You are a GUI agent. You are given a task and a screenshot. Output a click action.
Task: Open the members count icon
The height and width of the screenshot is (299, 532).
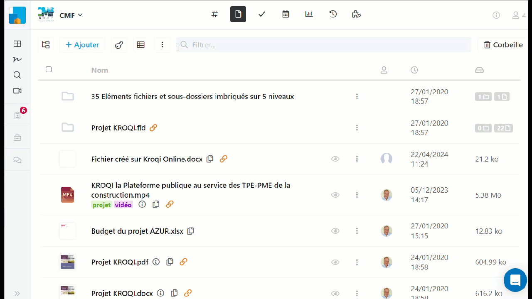(519, 15)
